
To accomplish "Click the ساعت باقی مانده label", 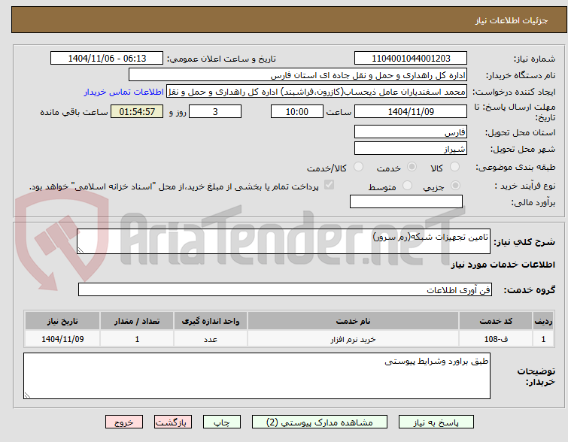I will [74, 112].
